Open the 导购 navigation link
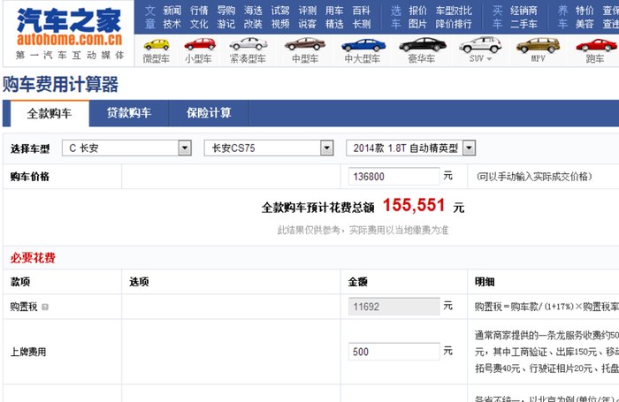This screenshot has height=402, width=619. (x=226, y=11)
